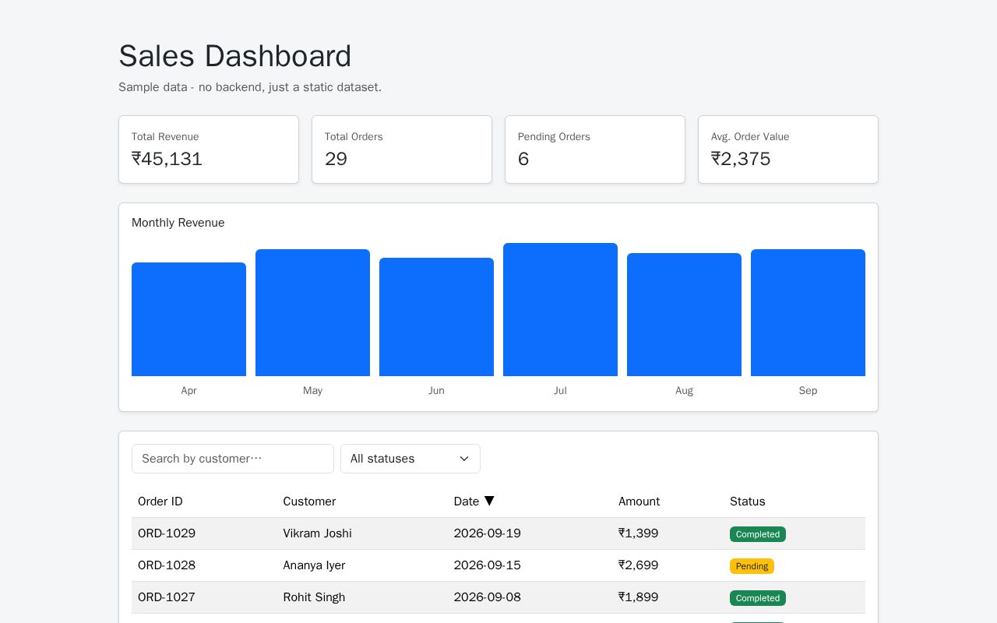
Task: Sort table by Amount column header
Action: pos(639,502)
